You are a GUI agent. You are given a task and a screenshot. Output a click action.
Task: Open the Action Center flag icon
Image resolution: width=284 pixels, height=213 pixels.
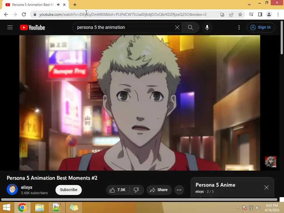pos(245,208)
